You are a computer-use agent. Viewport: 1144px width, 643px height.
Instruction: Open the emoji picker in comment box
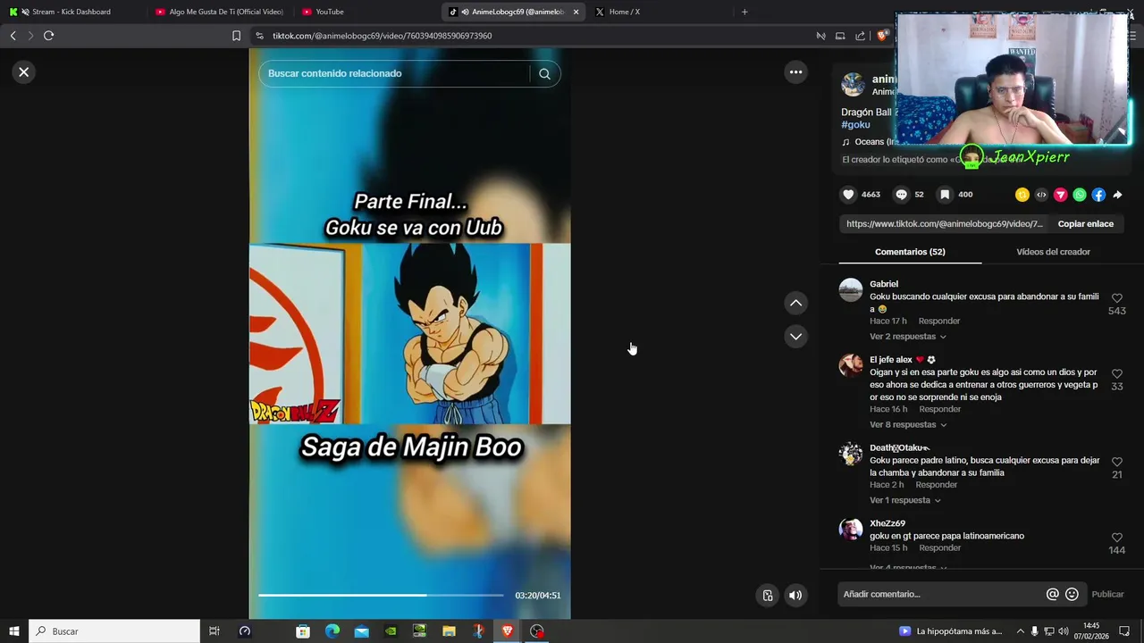click(1072, 595)
